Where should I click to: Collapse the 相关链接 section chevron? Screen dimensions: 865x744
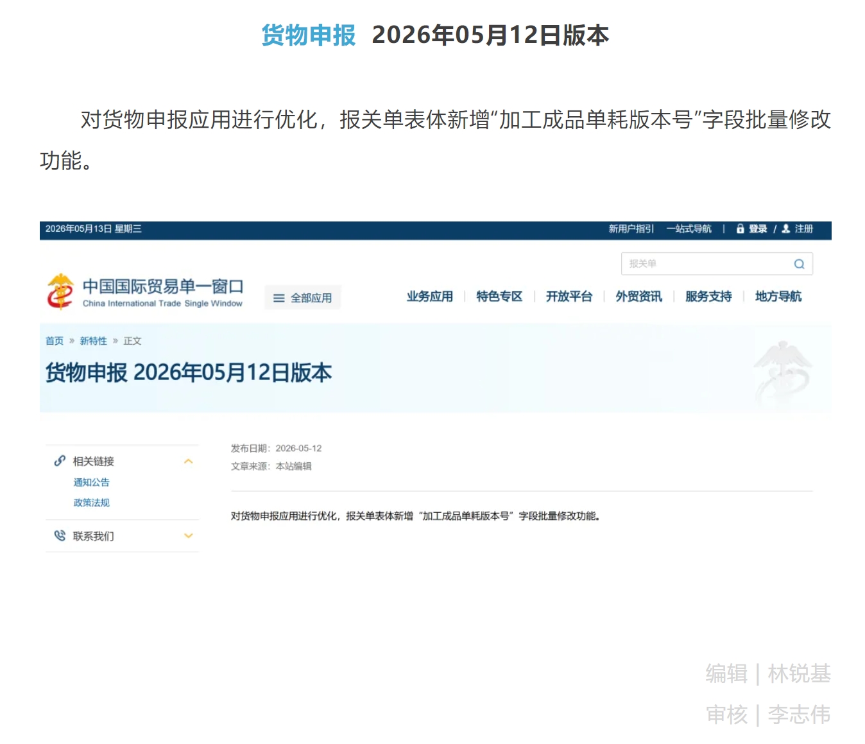[x=188, y=461]
